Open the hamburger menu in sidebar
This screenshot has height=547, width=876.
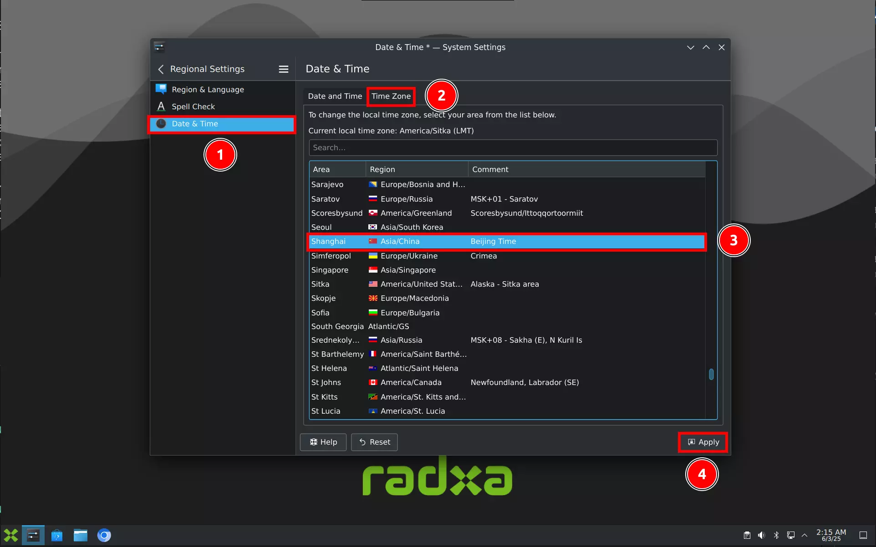pyautogui.click(x=284, y=69)
